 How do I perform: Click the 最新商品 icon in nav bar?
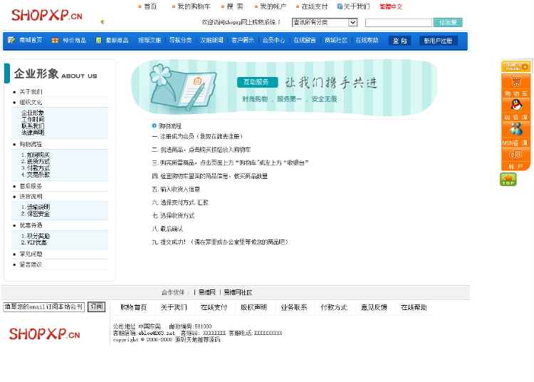pyautogui.click(x=98, y=41)
